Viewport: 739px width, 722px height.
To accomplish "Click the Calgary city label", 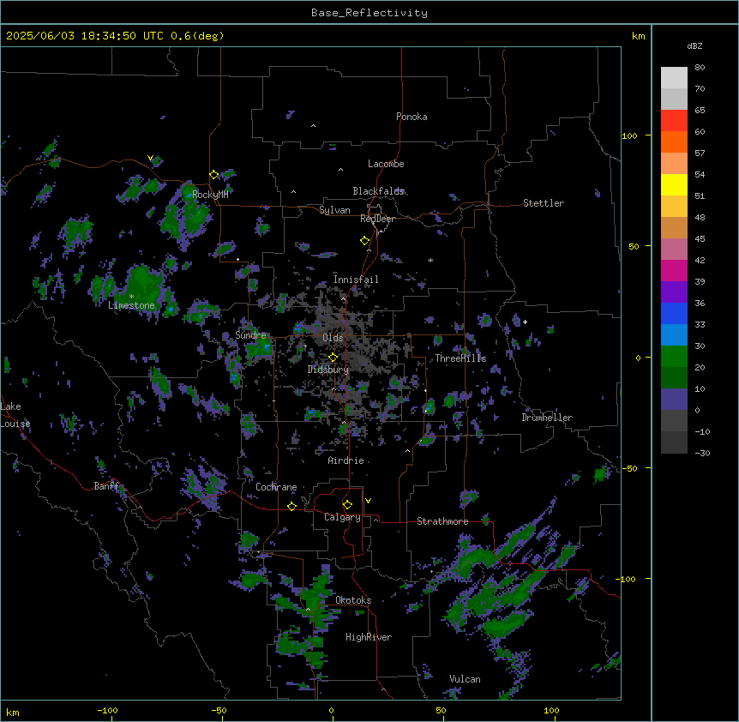I will [342, 517].
